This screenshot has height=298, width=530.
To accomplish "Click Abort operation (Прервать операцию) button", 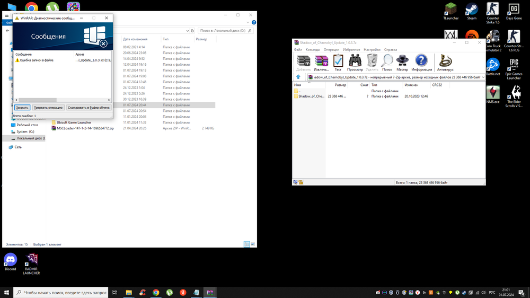I will tap(48, 108).
